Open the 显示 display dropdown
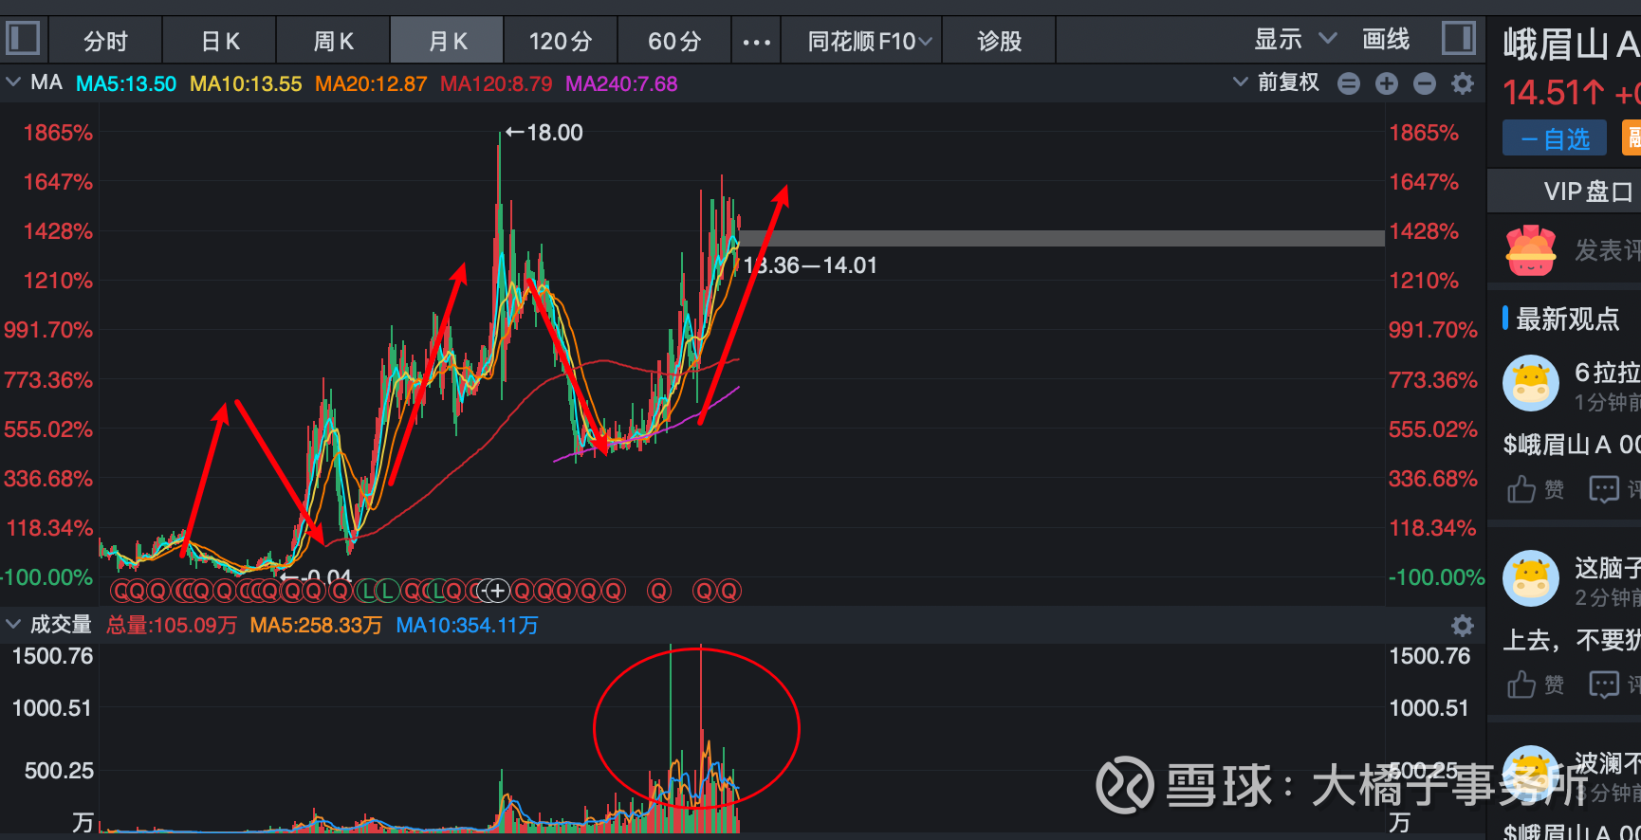Image resolution: width=1641 pixels, height=840 pixels. tap(1295, 40)
